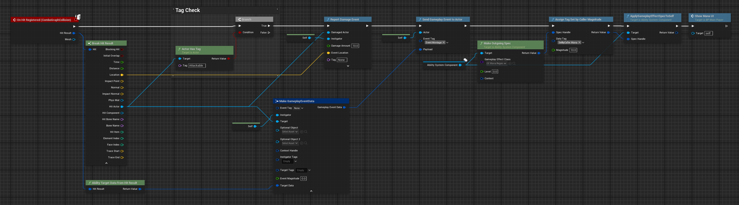Screen dimensions: 739x205
Task: Click Show Mana UI Target self field
Action: 708,33
